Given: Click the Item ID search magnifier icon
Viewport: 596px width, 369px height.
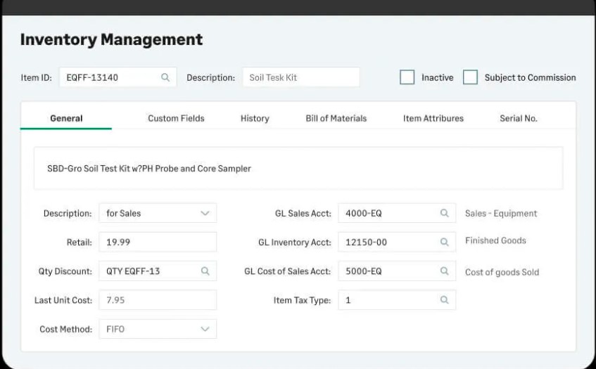Looking at the screenshot, I should [x=165, y=77].
